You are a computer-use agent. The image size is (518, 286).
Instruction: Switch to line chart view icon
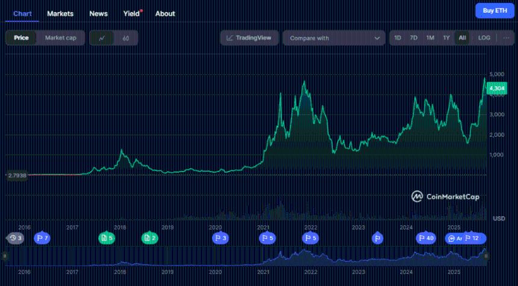[x=102, y=38]
